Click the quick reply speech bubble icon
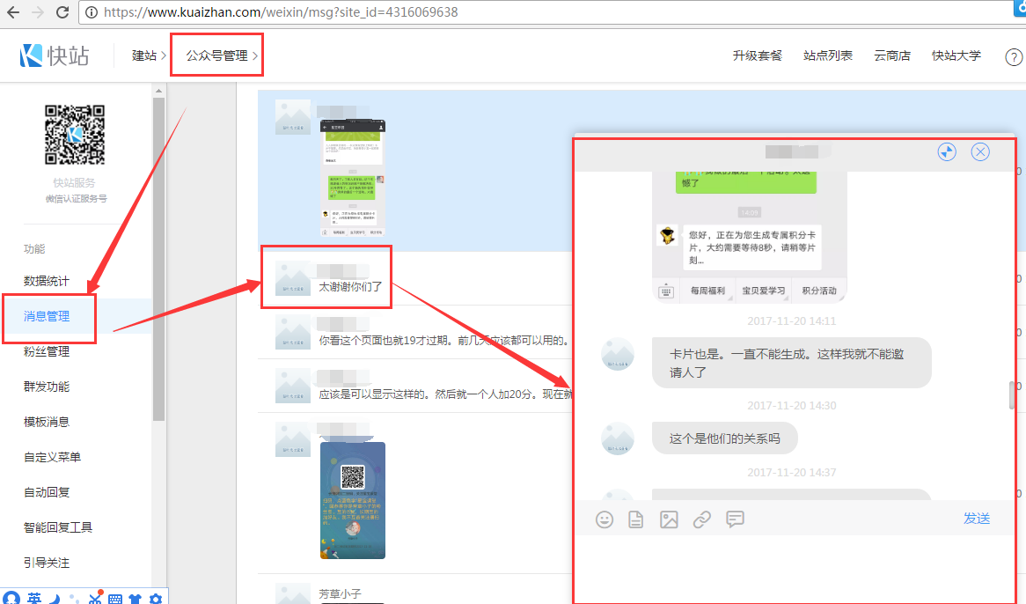 click(x=735, y=519)
